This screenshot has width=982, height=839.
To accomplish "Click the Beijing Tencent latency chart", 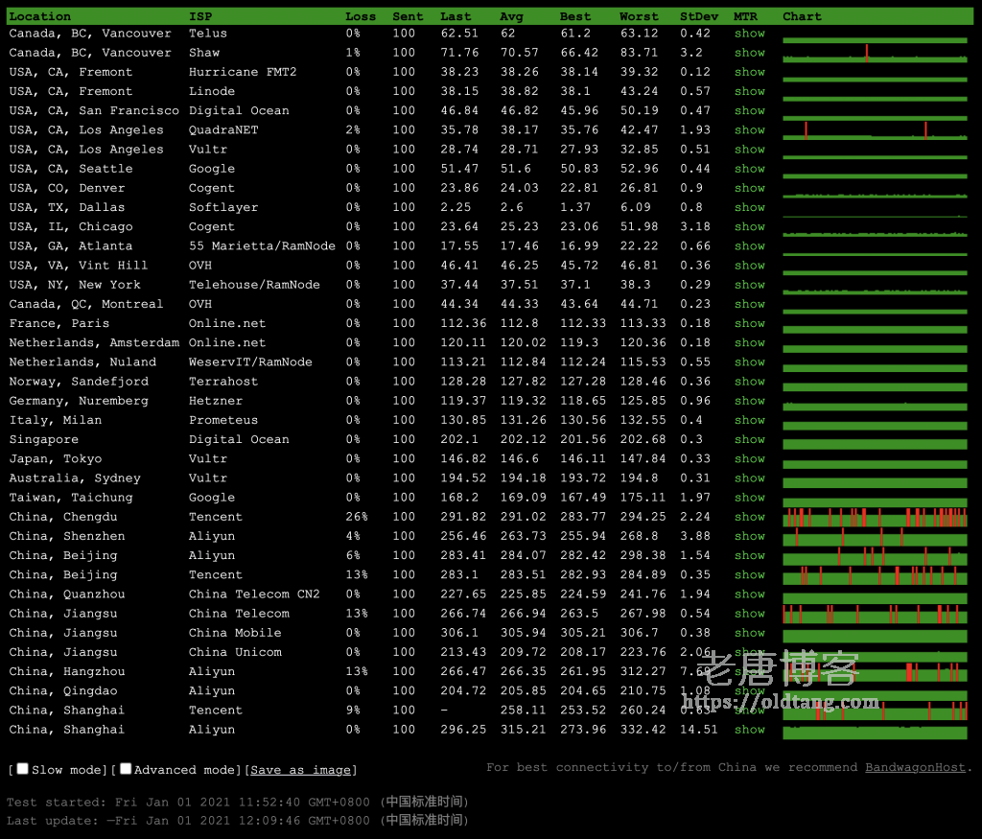I will [875, 575].
